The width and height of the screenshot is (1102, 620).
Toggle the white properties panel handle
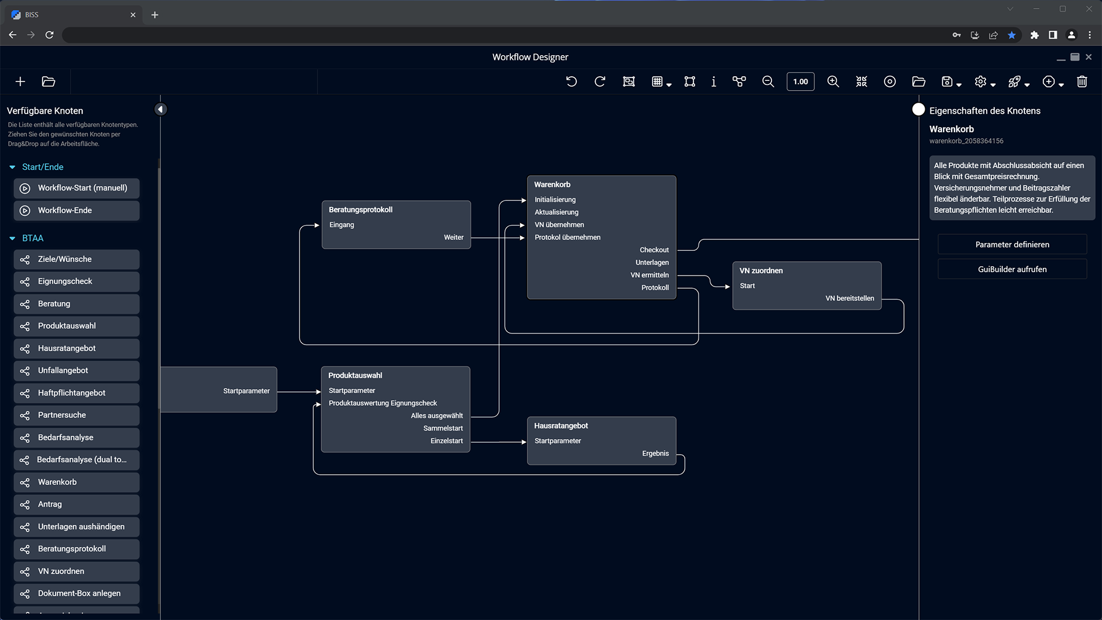pyautogui.click(x=918, y=110)
